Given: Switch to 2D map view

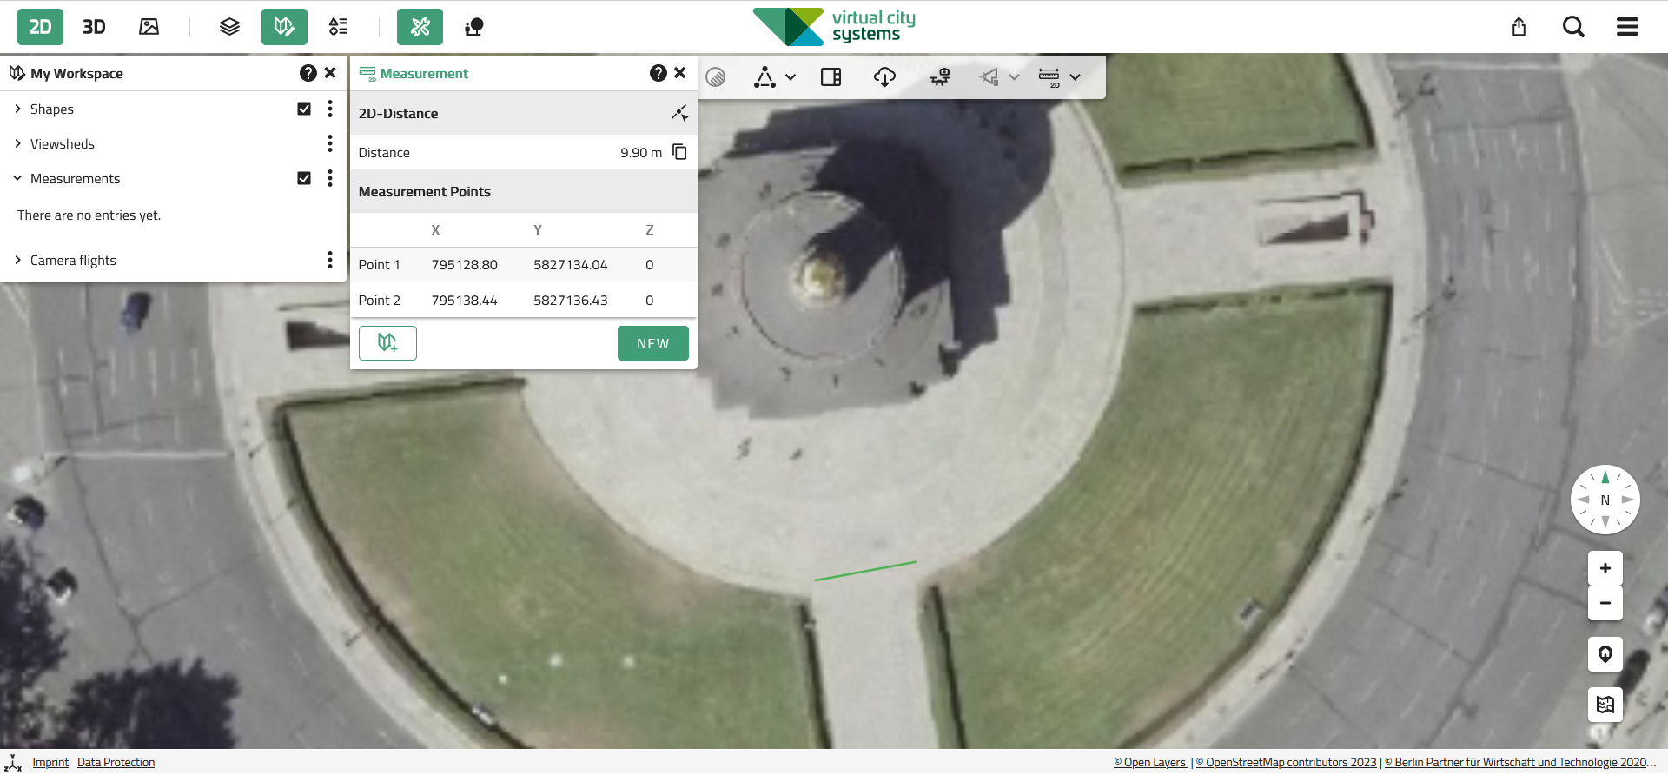Looking at the screenshot, I should tap(40, 27).
